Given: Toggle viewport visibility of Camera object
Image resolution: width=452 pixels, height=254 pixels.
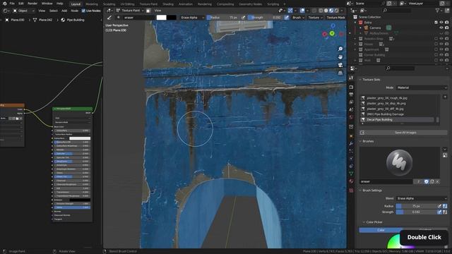Looking at the screenshot, I should [441, 28].
